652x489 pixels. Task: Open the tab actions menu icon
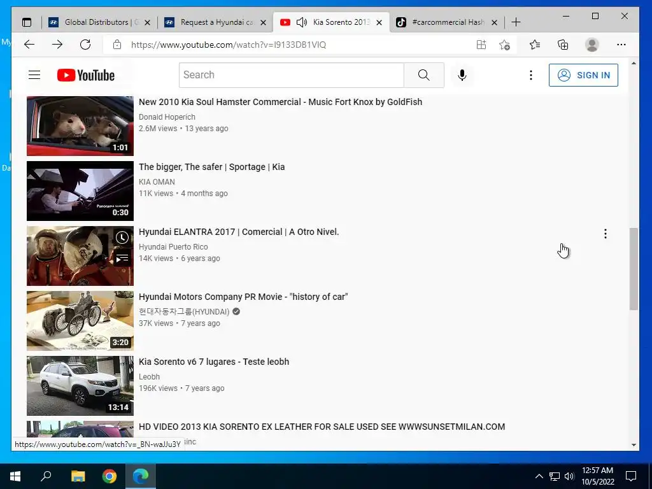27,22
